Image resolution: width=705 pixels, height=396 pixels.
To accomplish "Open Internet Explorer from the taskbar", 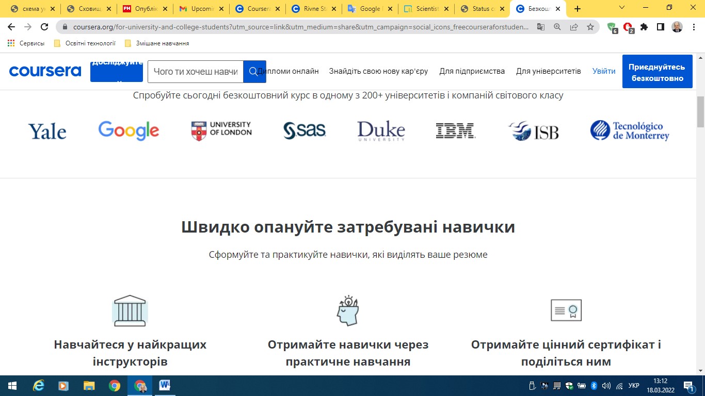I will (x=38, y=385).
